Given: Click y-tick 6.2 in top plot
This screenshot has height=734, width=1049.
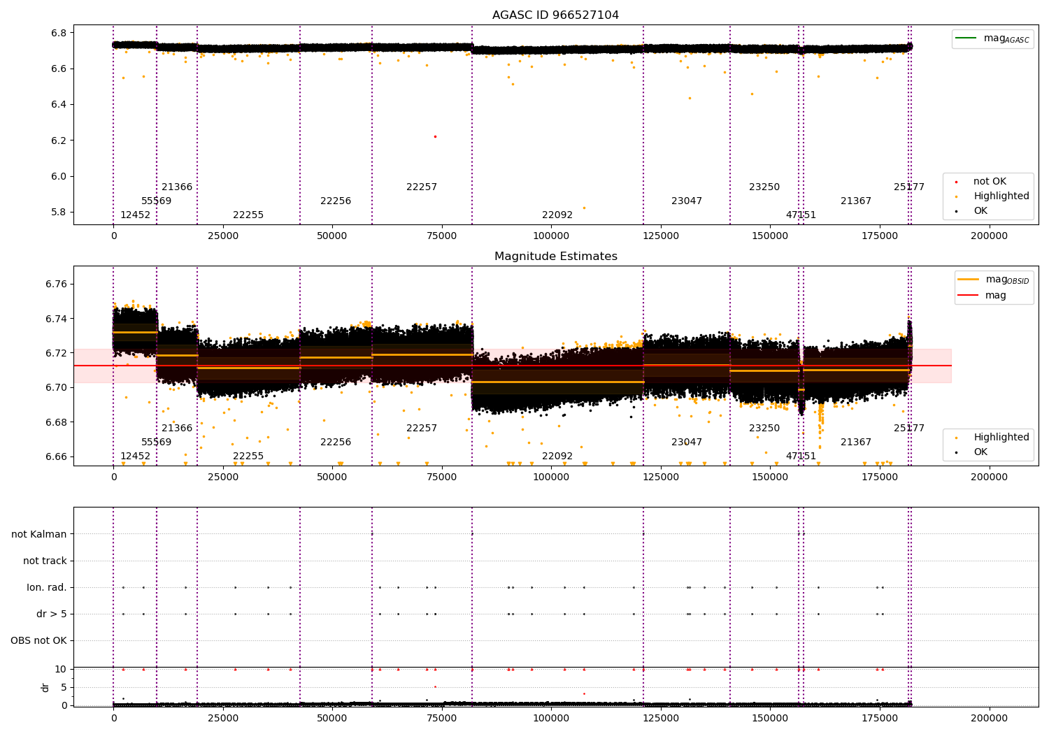Looking at the screenshot, I should click(59, 141).
